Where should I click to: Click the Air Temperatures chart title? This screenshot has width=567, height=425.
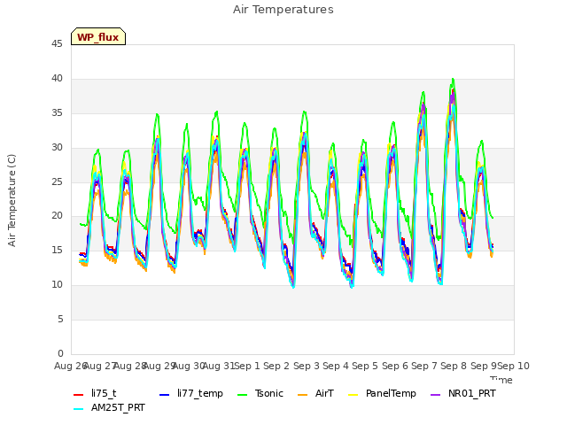(x=283, y=10)
